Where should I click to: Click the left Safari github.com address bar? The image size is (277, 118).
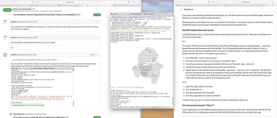click(x=69, y=2)
